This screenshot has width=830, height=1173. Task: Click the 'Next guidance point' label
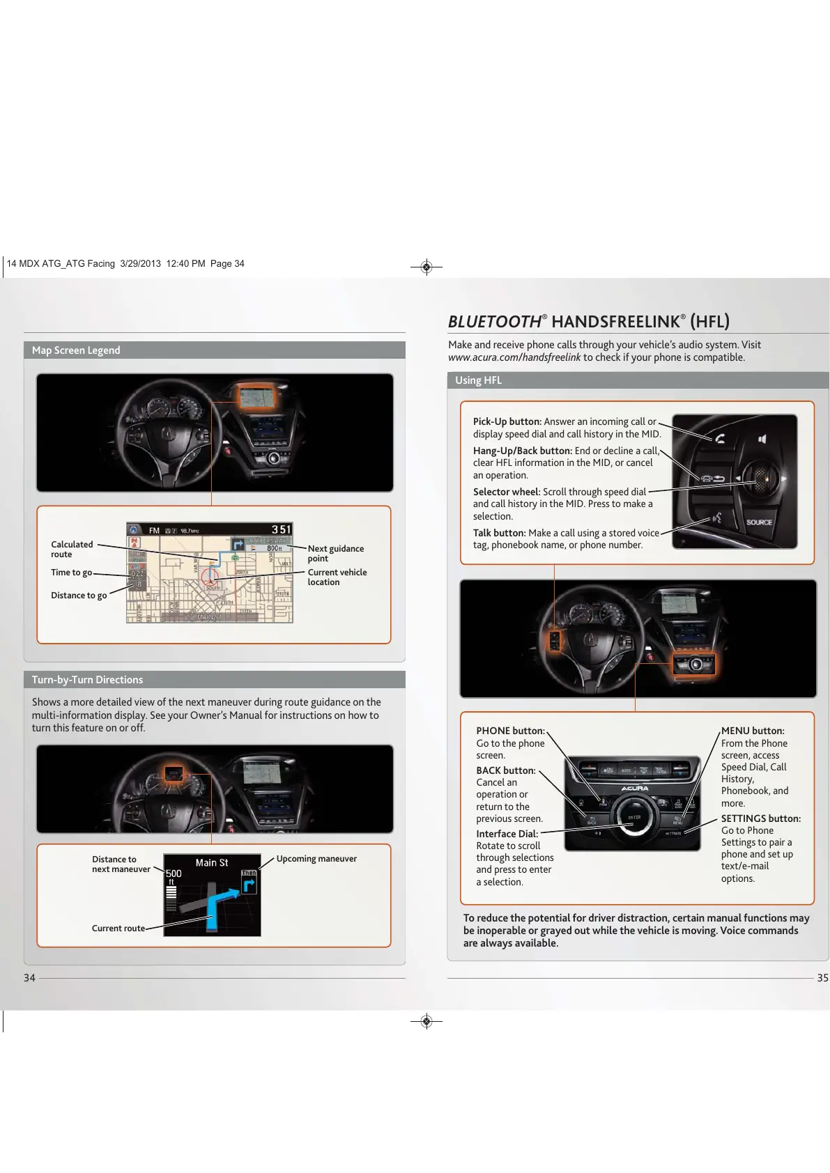coord(336,554)
